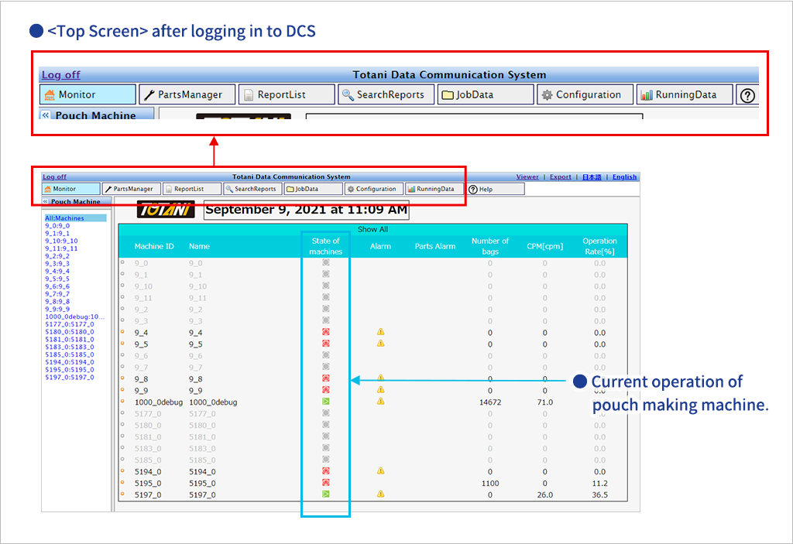Image resolution: width=793 pixels, height=544 pixels.
Task: Click the green running icon for 1000_0debug
Action: (x=326, y=402)
